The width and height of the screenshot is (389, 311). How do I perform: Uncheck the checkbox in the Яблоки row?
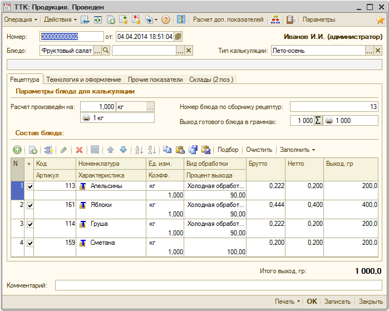[x=30, y=205]
